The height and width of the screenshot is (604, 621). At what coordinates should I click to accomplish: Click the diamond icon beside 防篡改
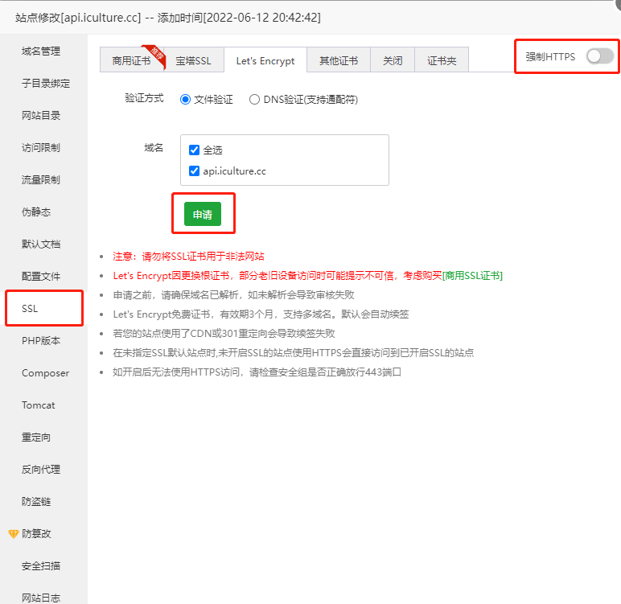[x=13, y=534]
